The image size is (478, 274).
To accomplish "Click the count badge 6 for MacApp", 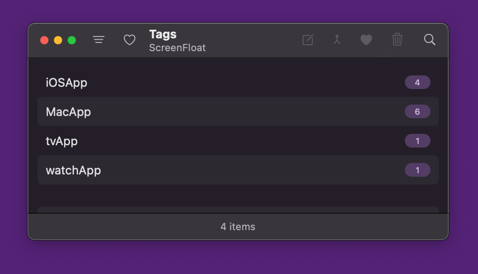I will (418, 111).
